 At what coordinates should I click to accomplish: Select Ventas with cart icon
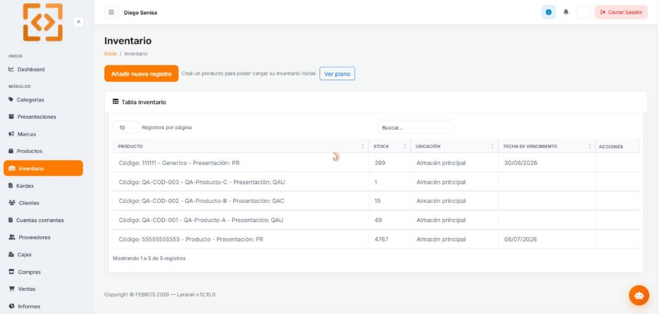click(x=22, y=289)
